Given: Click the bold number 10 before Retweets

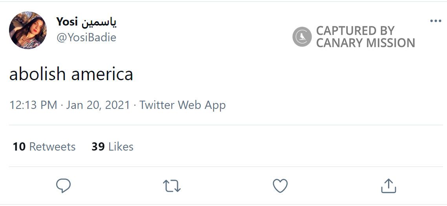Looking at the screenshot, I should click(x=19, y=147).
